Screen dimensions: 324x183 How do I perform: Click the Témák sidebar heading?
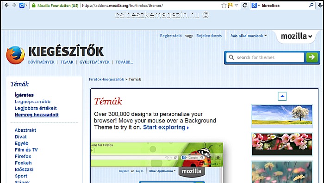pyautogui.click(x=19, y=84)
